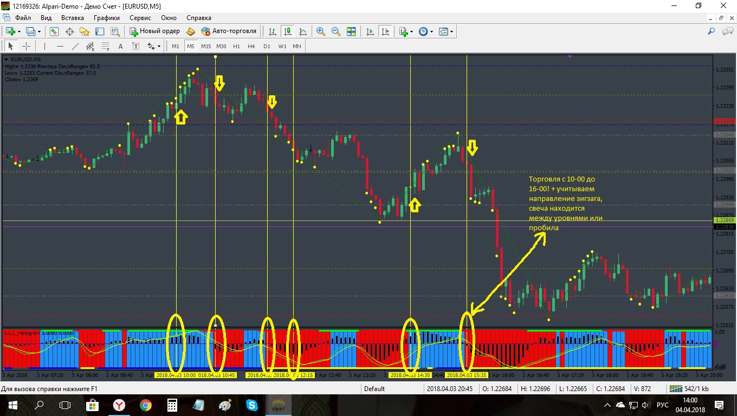This screenshot has height=416, width=737.
Task: Expand new chart dropdown arrow
Action: 18,31
